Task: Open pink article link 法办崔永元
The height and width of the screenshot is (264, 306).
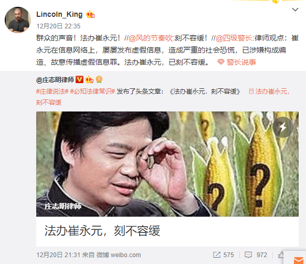Action: [x=269, y=92]
